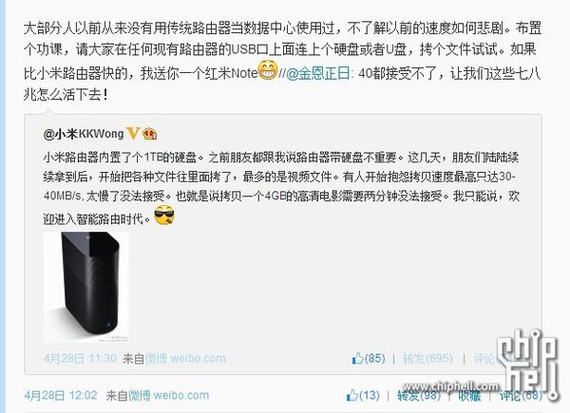Click the Chiphell watermark logo
The image size is (570, 413).
pos(528,364)
